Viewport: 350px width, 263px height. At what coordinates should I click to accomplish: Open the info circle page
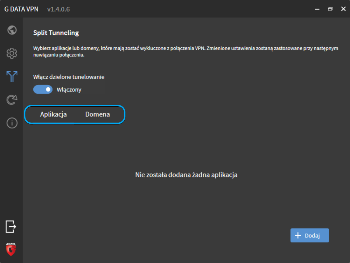[12, 123]
